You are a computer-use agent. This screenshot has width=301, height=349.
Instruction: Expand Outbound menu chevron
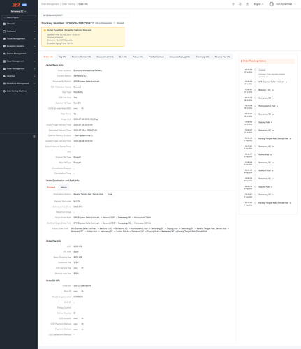coord(34,31)
